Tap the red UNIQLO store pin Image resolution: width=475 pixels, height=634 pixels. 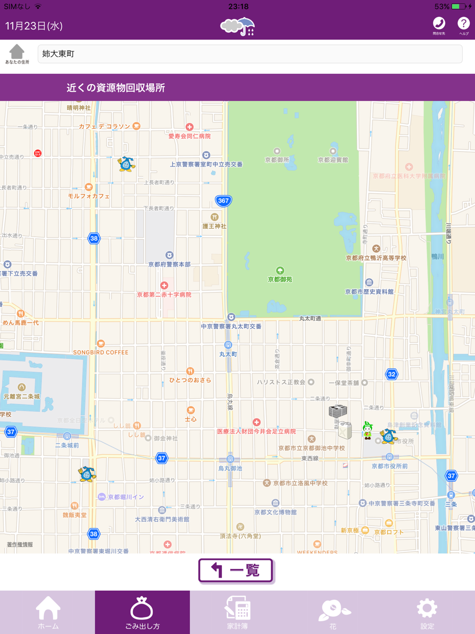(38, 153)
